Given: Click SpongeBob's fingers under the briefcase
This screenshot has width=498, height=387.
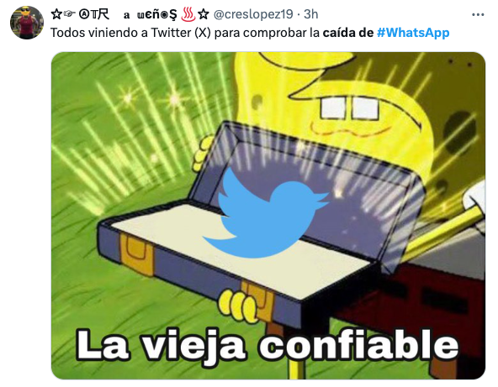Looking at the screenshot, I should tap(237, 305).
